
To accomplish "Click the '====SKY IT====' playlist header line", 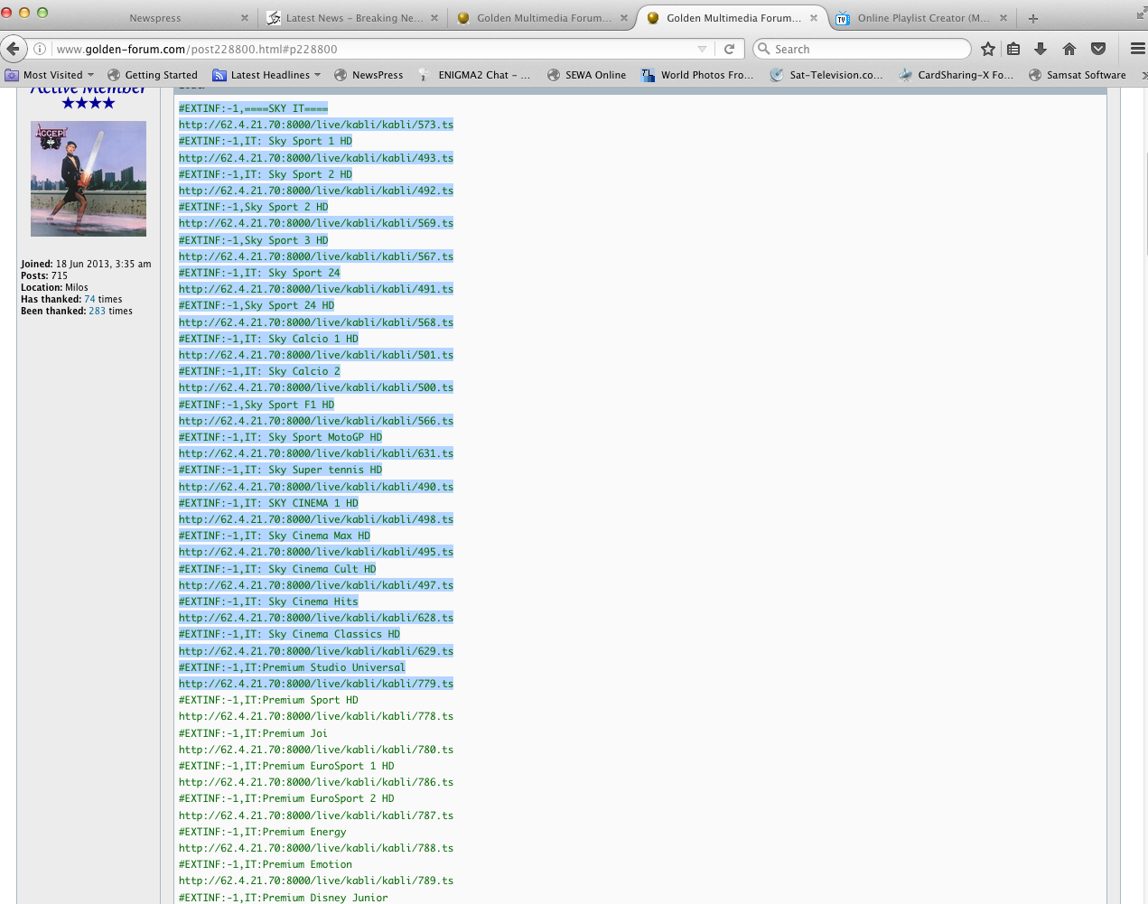I will (x=253, y=108).
